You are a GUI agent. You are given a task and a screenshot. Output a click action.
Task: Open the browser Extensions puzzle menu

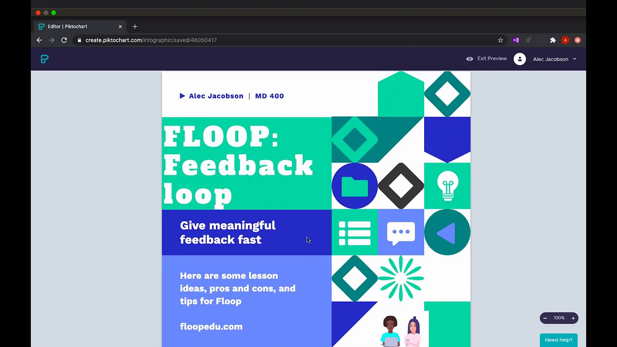553,40
